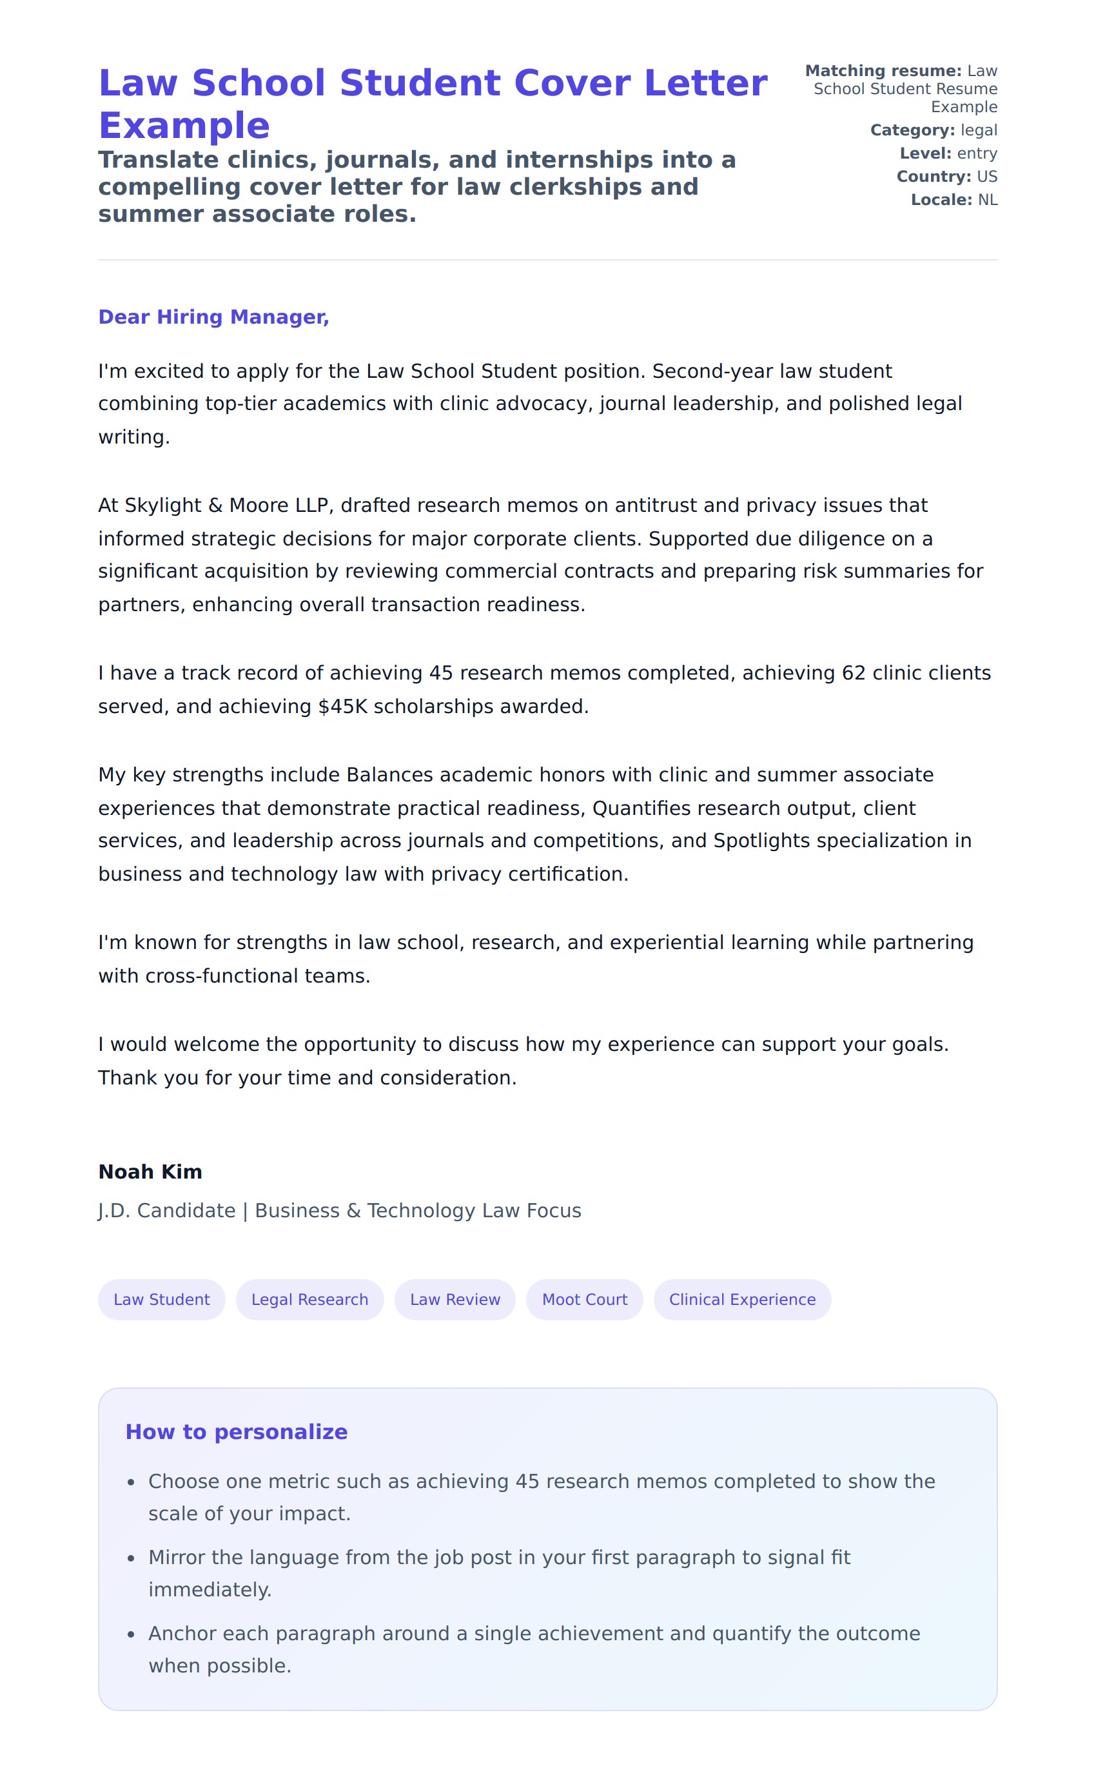The width and height of the screenshot is (1096, 1773).
Task: Click the 'My key strengths' paragraph
Action: [x=535, y=824]
